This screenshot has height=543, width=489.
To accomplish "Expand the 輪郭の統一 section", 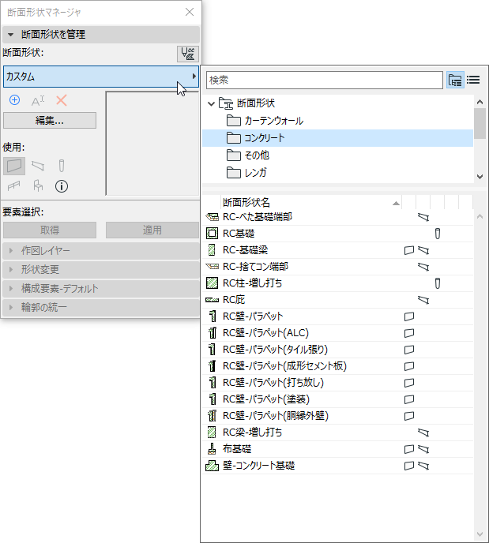I will (101, 307).
